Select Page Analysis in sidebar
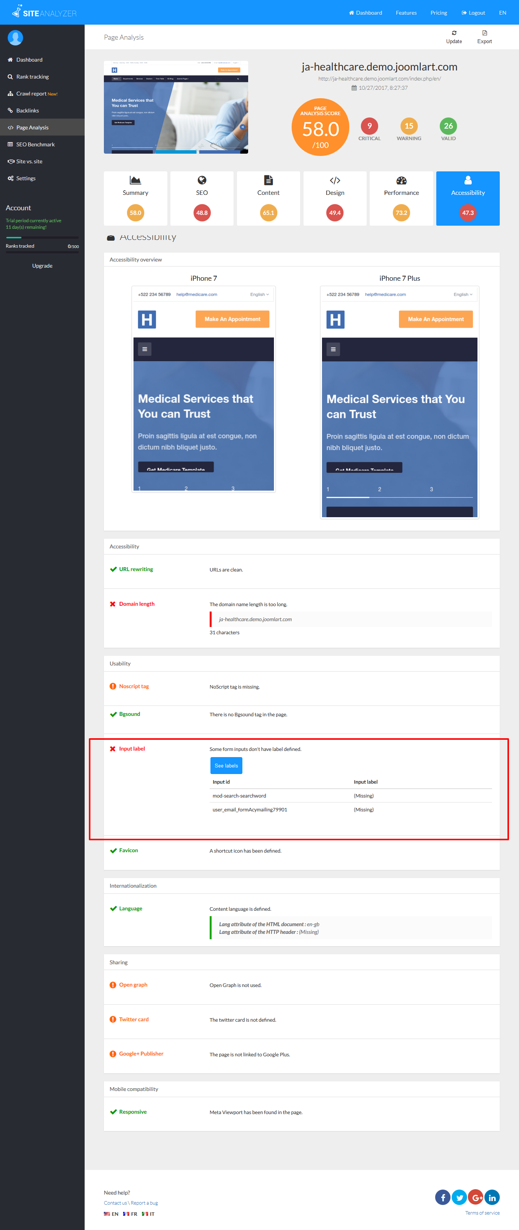519x1230 pixels. tap(42, 127)
